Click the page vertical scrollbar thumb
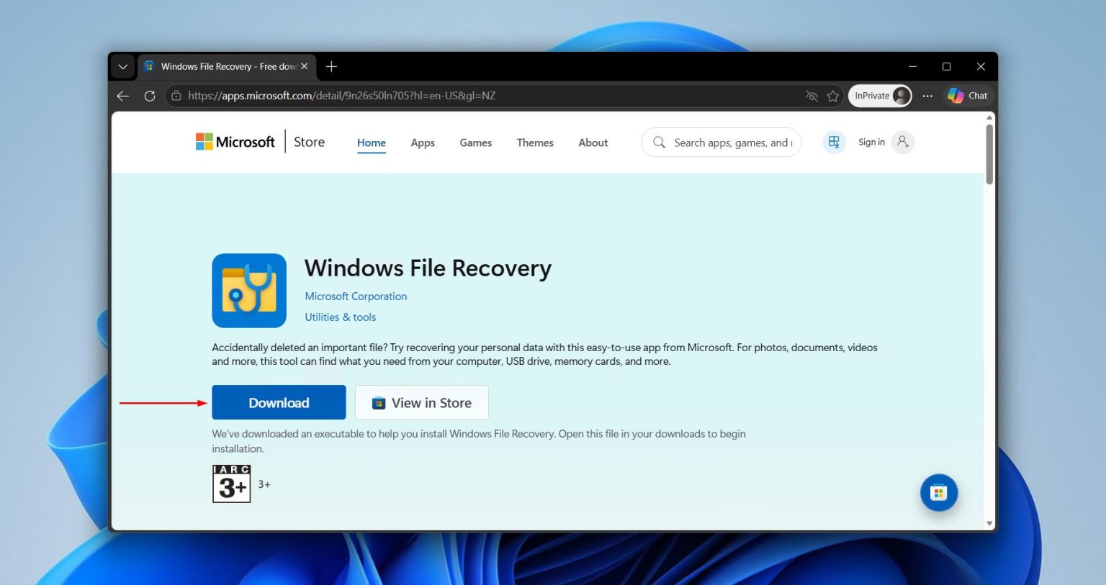The width and height of the screenshot is (1106, 585). [x=989, y=154]
